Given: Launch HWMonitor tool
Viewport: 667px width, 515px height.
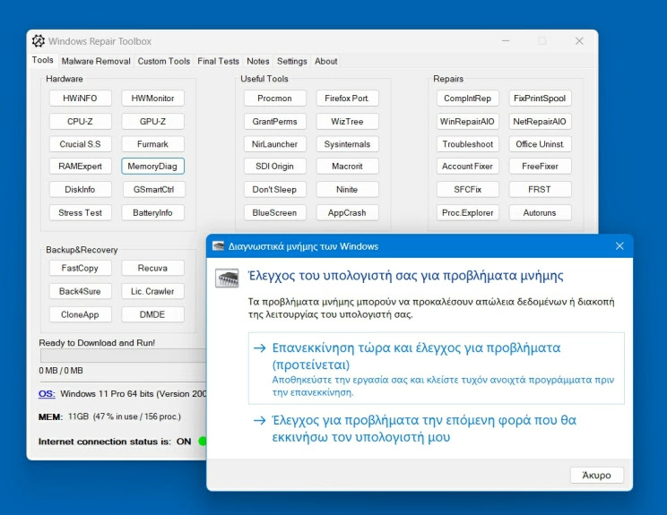Looking at the screenshot, I should (x=152, y=99).
